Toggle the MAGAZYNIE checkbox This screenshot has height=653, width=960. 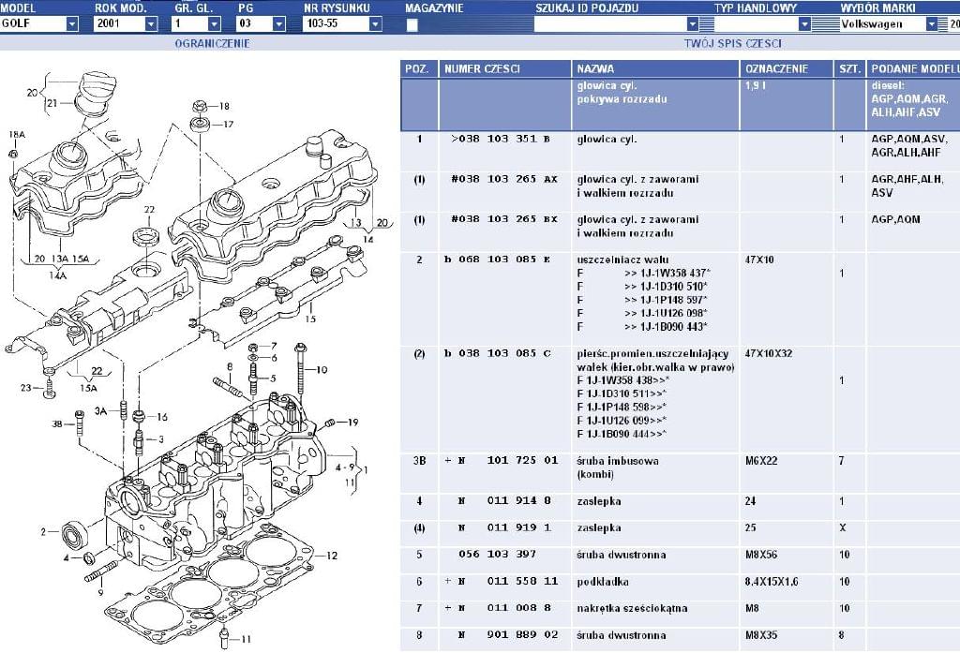point(412,25)
